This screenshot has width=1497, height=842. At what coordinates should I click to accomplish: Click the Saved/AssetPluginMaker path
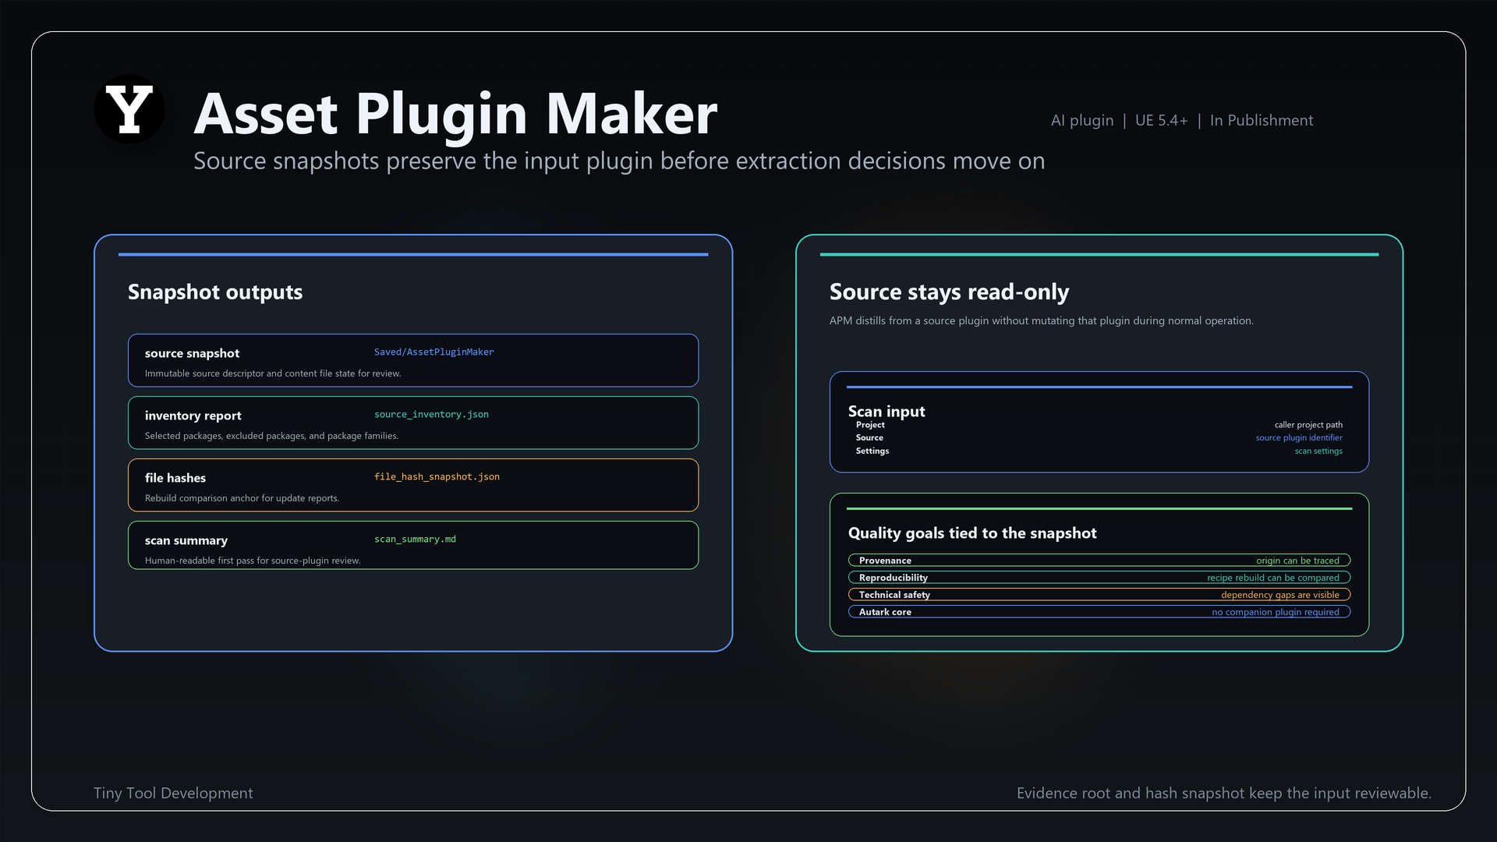click(x=434, y=352)
